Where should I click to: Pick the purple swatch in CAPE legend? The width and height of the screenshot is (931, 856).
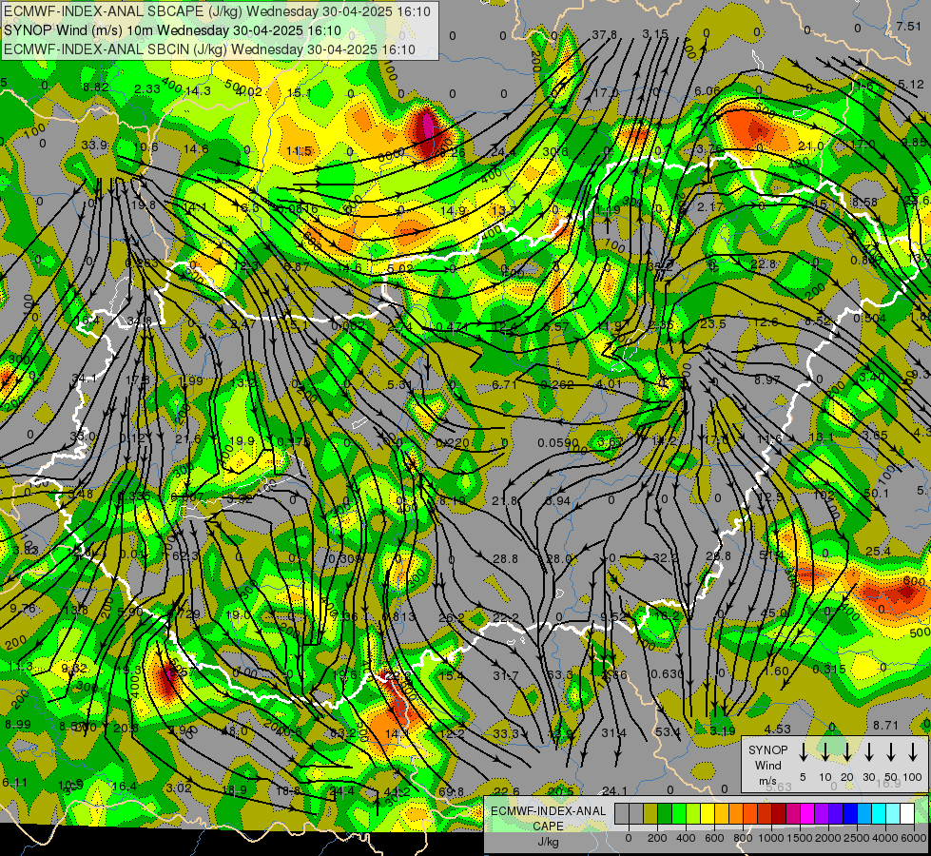tap(821, 813)
